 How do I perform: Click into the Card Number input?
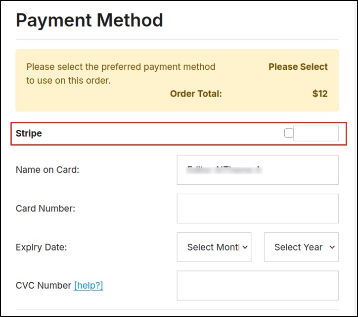258,209
